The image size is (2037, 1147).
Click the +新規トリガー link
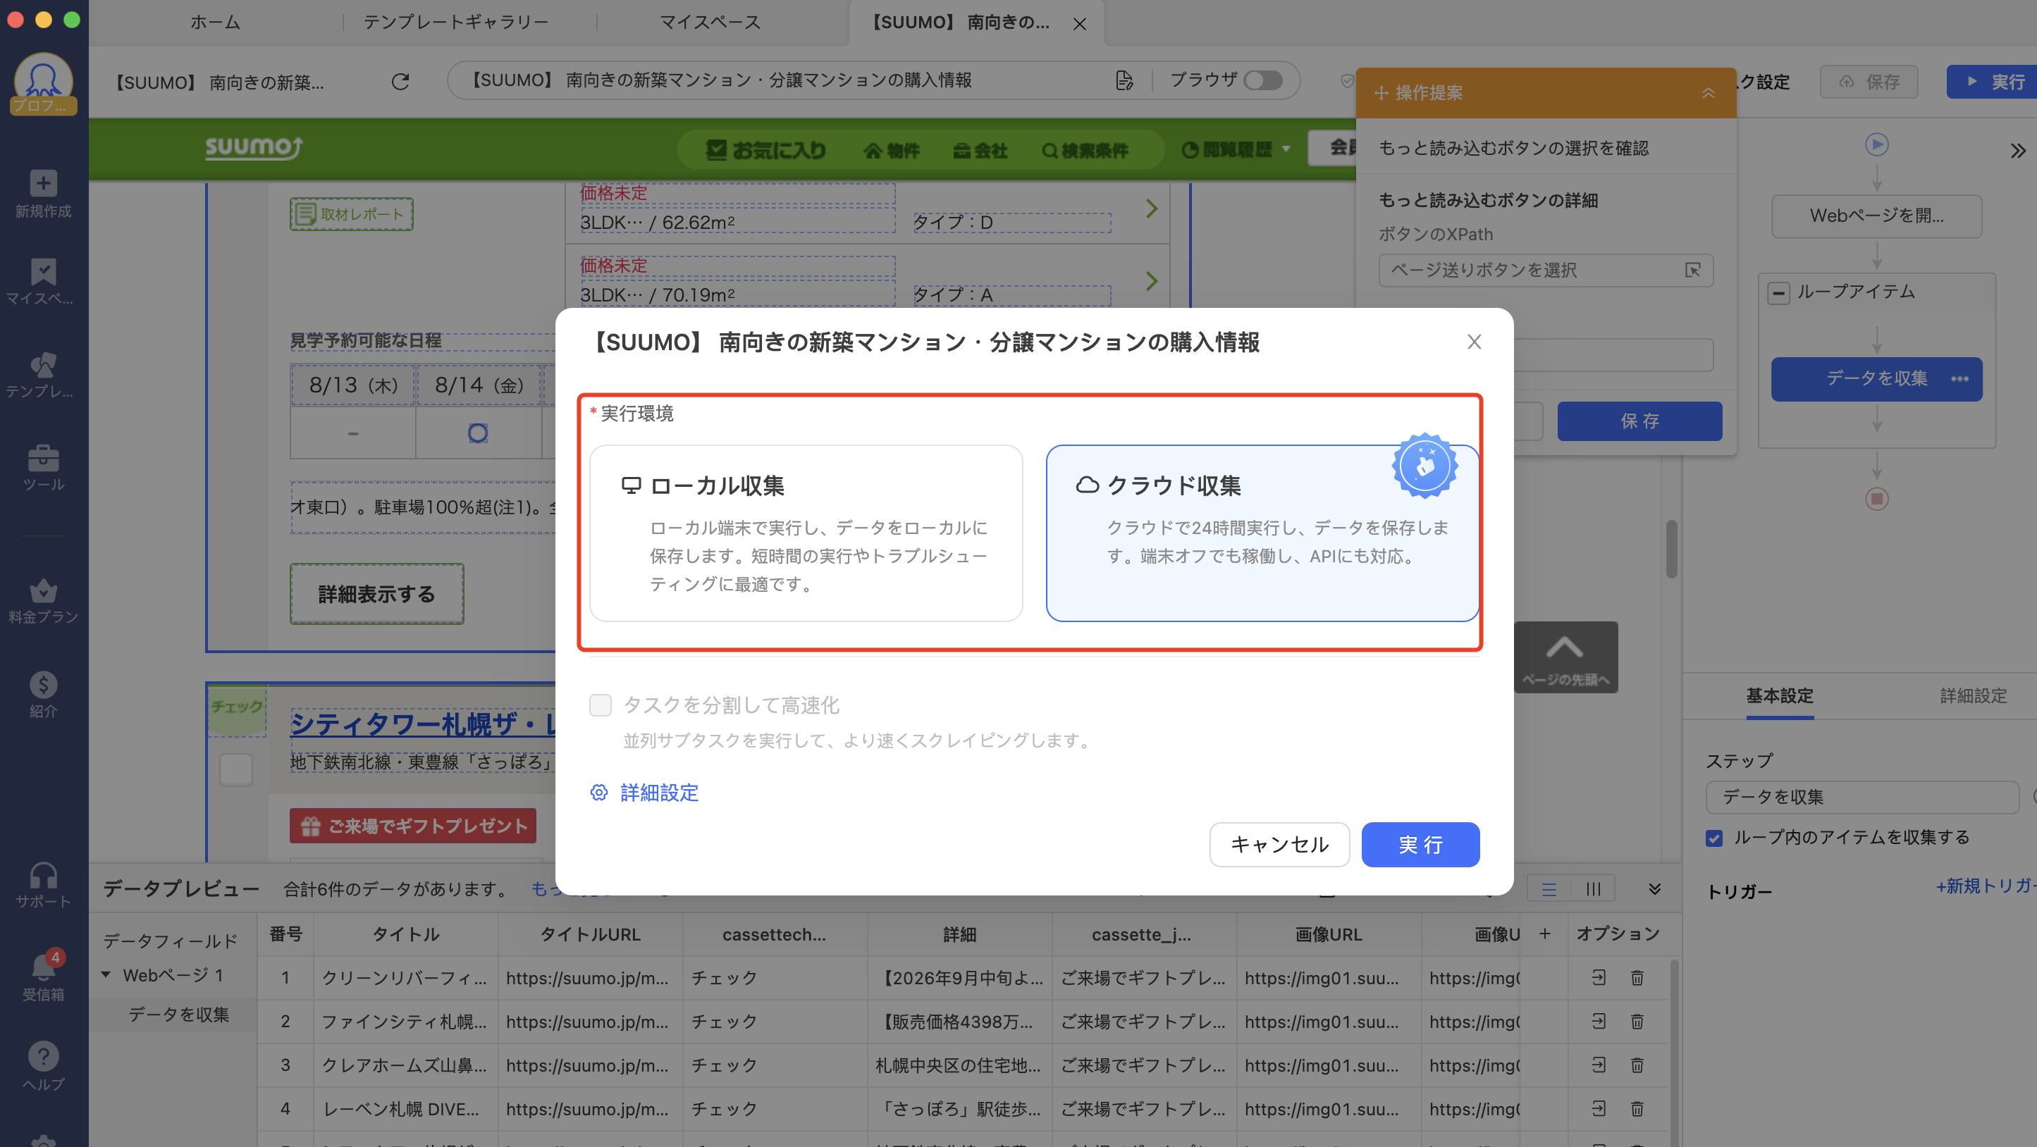tap(1985, 886)
